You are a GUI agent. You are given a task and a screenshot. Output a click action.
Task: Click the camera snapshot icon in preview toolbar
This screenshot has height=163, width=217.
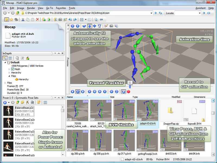[x=111, y=26]
